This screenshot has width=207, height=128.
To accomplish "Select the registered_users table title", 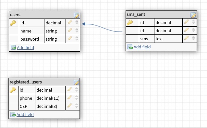I will pyautogui.click(x=26, y=82).
